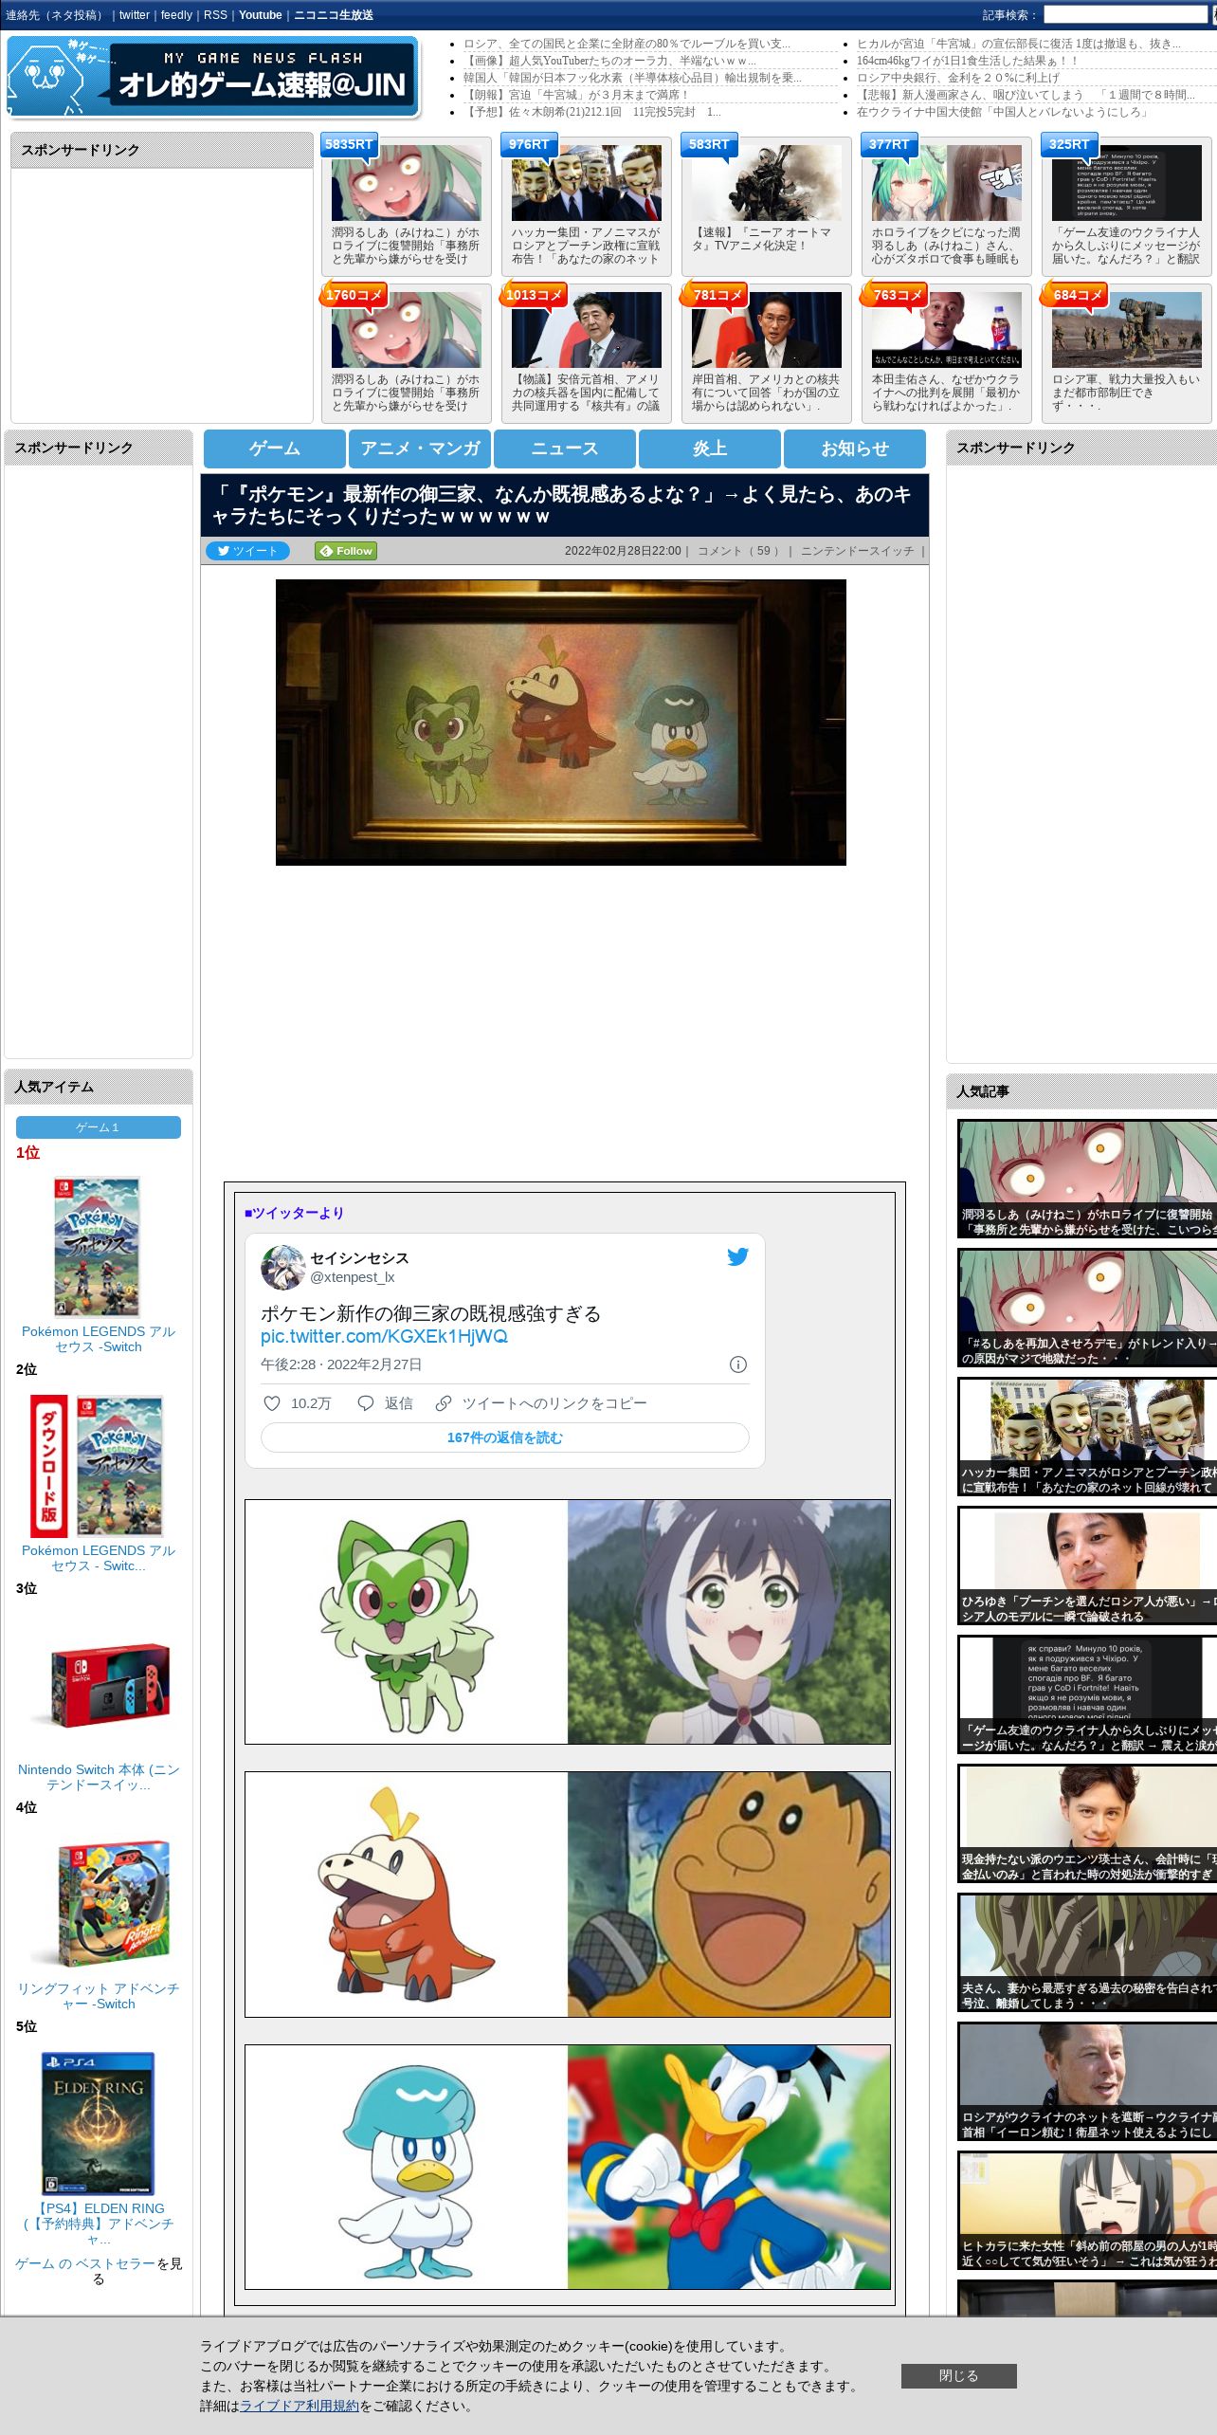Open the セイシンセシス profile avatar
This screenshot has height=2435, width=1217.
[282, 1267]
